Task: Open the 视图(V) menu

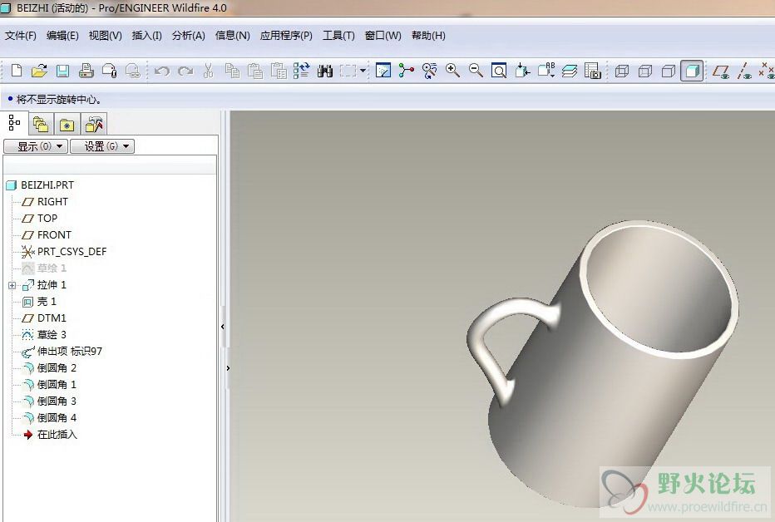Action: (106, 36)
